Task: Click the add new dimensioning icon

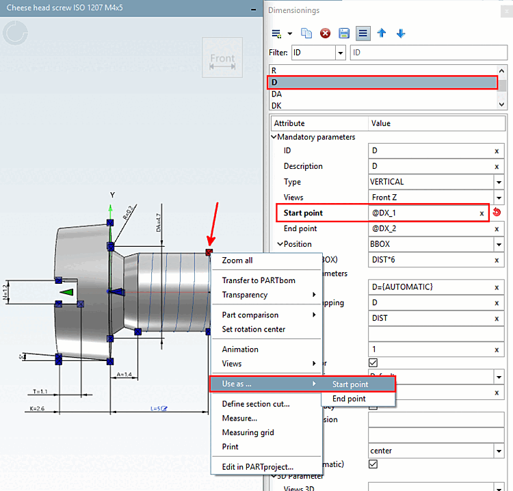Action: tap(276, 34)
